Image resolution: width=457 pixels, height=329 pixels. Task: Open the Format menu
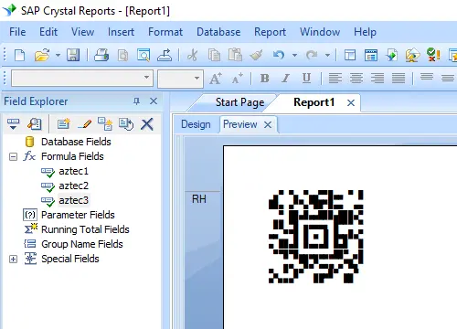click(165, 32)
